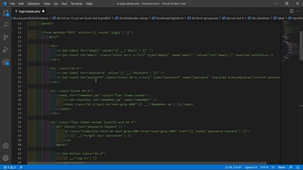Click Spaces: 4 indentation setting
303x170 pixels.
coord(251,167)
